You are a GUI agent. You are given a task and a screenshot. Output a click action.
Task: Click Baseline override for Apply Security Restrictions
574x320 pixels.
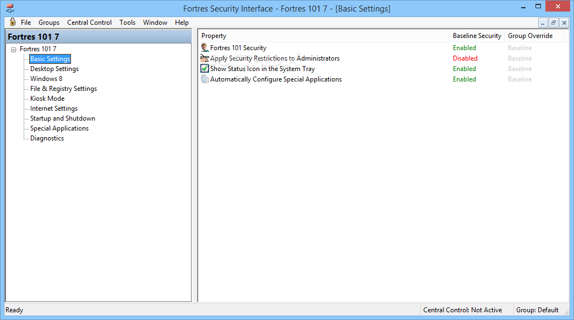click(x=520, y=58)
